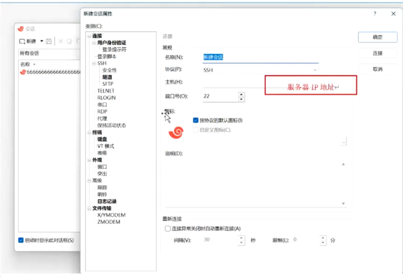
Task: Click the 端口号 port number field
Action: 221,96
